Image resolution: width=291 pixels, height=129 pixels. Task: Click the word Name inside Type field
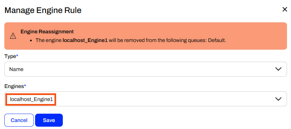[x=16, y=69]
